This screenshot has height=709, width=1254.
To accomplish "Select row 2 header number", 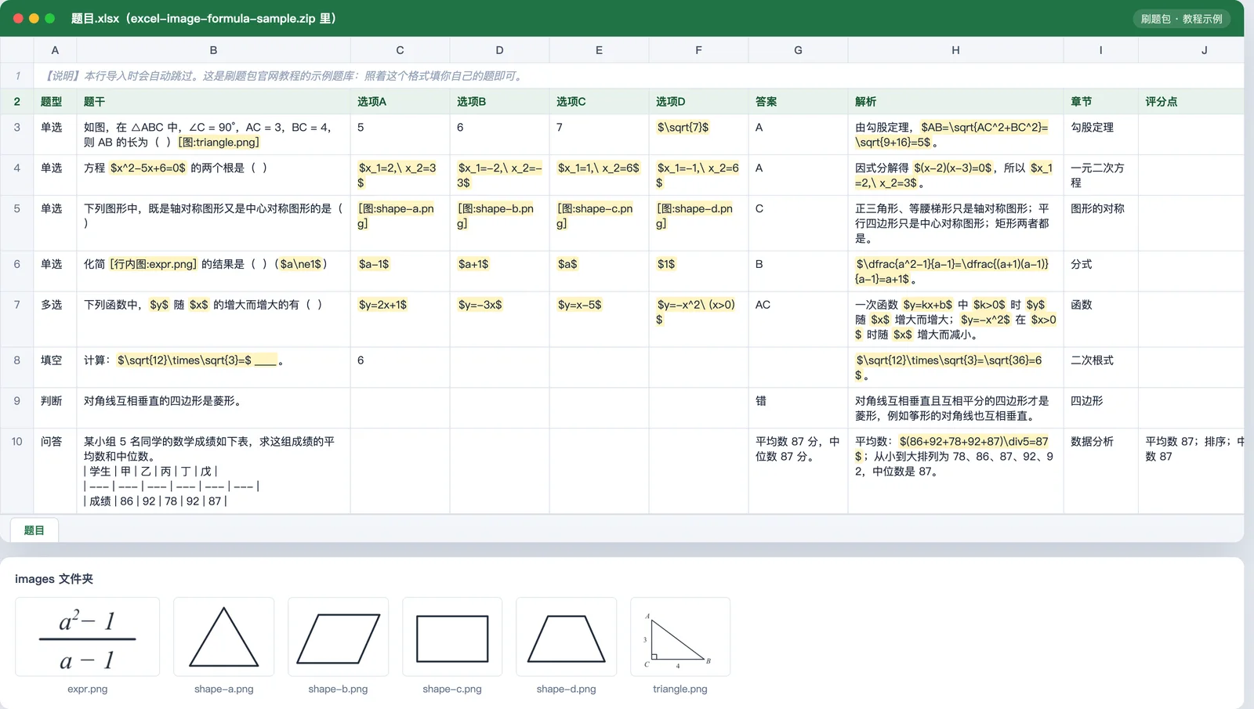I will [17, 102].
